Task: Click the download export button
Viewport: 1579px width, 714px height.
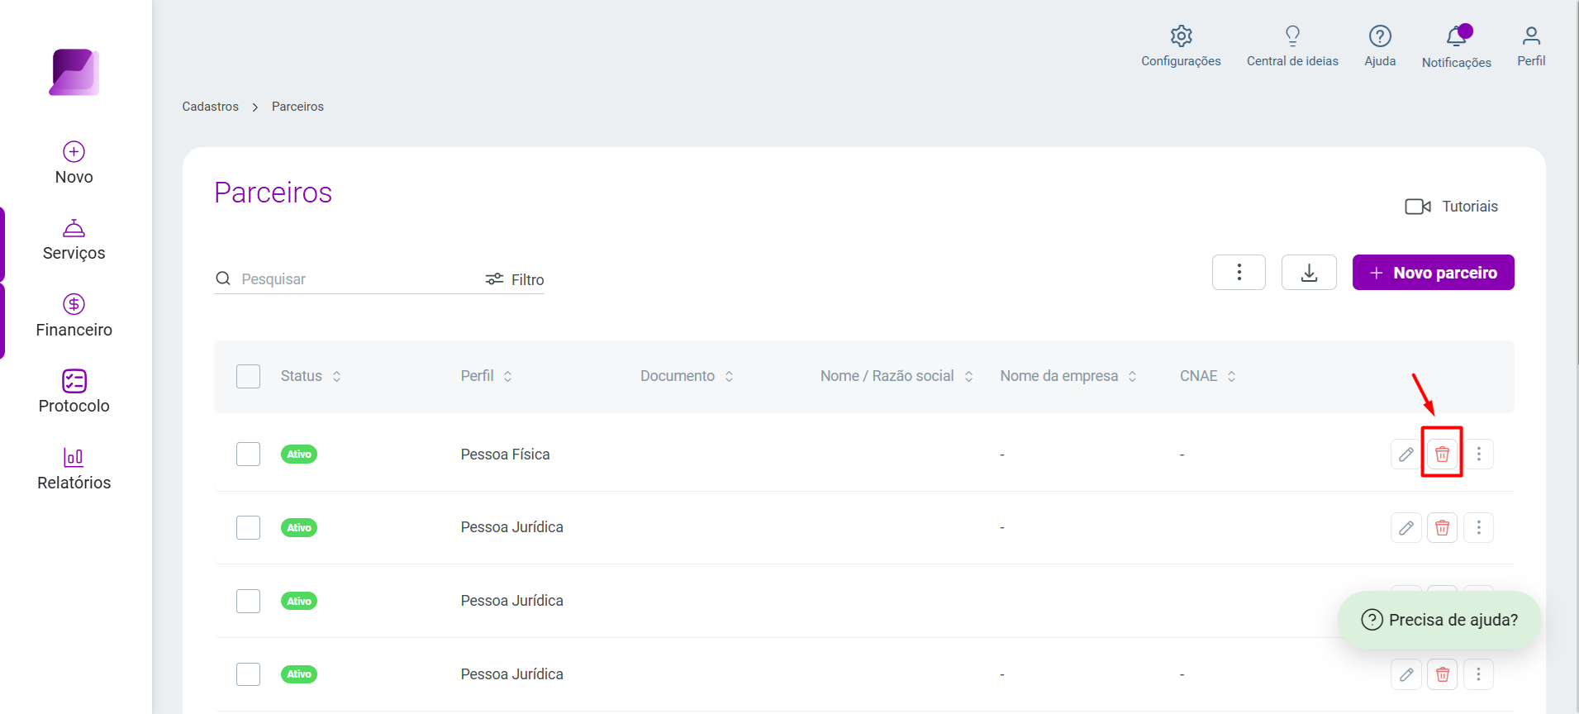Action: pyautogui.click(x=1309, y=273)
